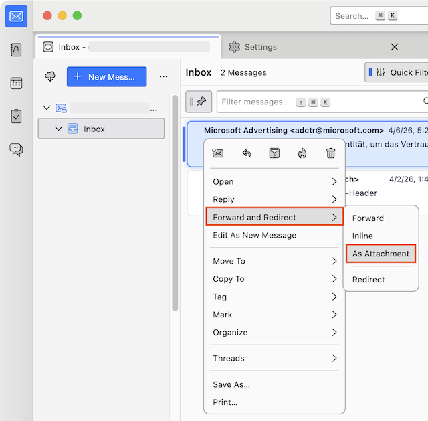Image resolution: width=428 pixels, height=421 pixels.
Task: Expand the Copy To submenu
Action: [x=275, y=279]
